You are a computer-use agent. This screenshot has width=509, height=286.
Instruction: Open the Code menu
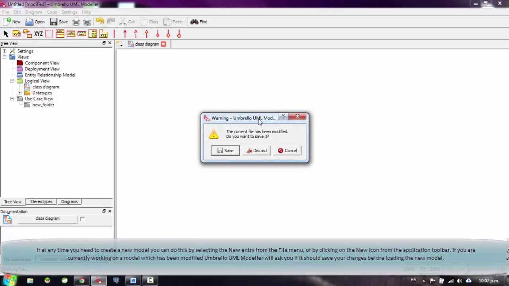[x=52, y=12]
